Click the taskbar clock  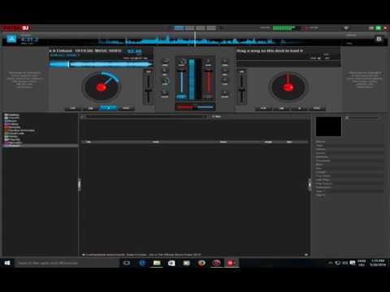[378, 263]
